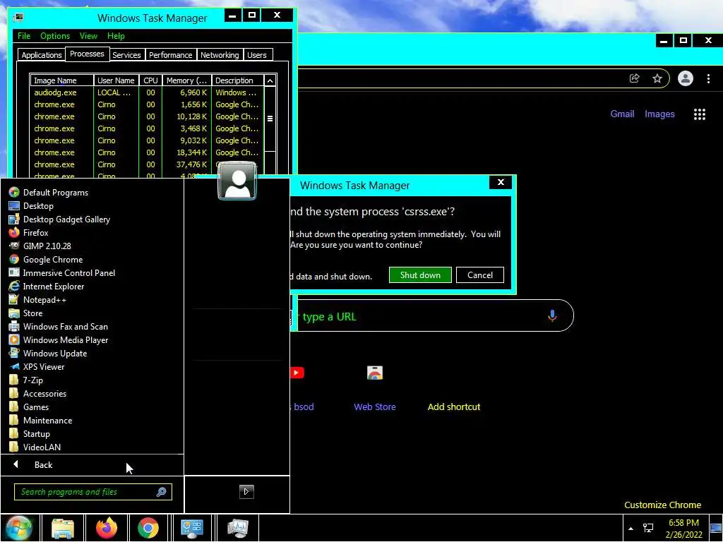
Task: Click the network icon in system tray
Action: point(648,528)
